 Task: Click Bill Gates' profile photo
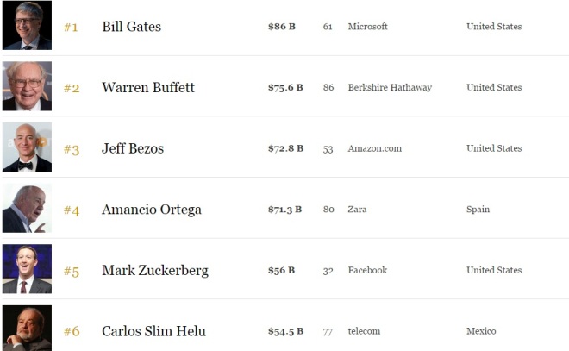click(27, 26)
